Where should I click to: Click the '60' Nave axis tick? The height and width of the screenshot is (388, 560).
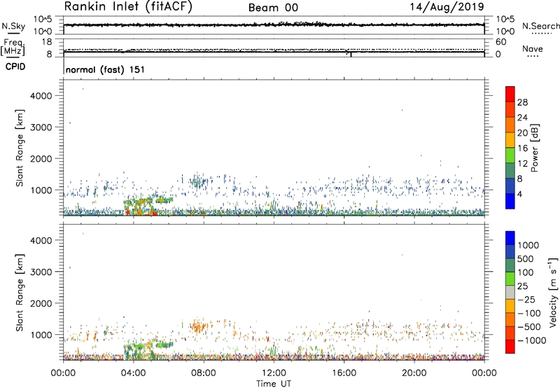tap(500, 42)
